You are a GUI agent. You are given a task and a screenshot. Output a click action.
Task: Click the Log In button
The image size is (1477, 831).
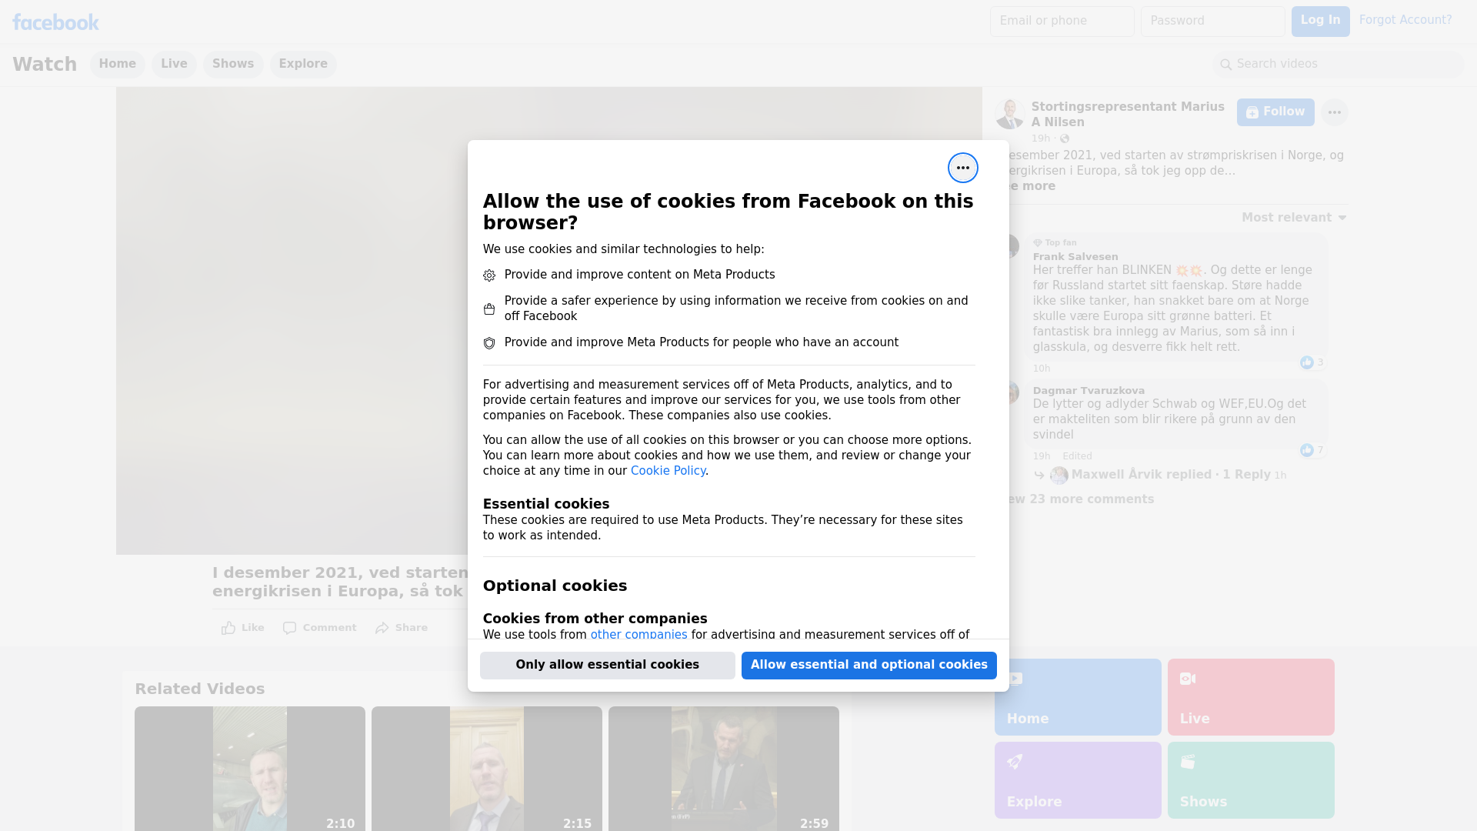click(x=1320, y=22)
